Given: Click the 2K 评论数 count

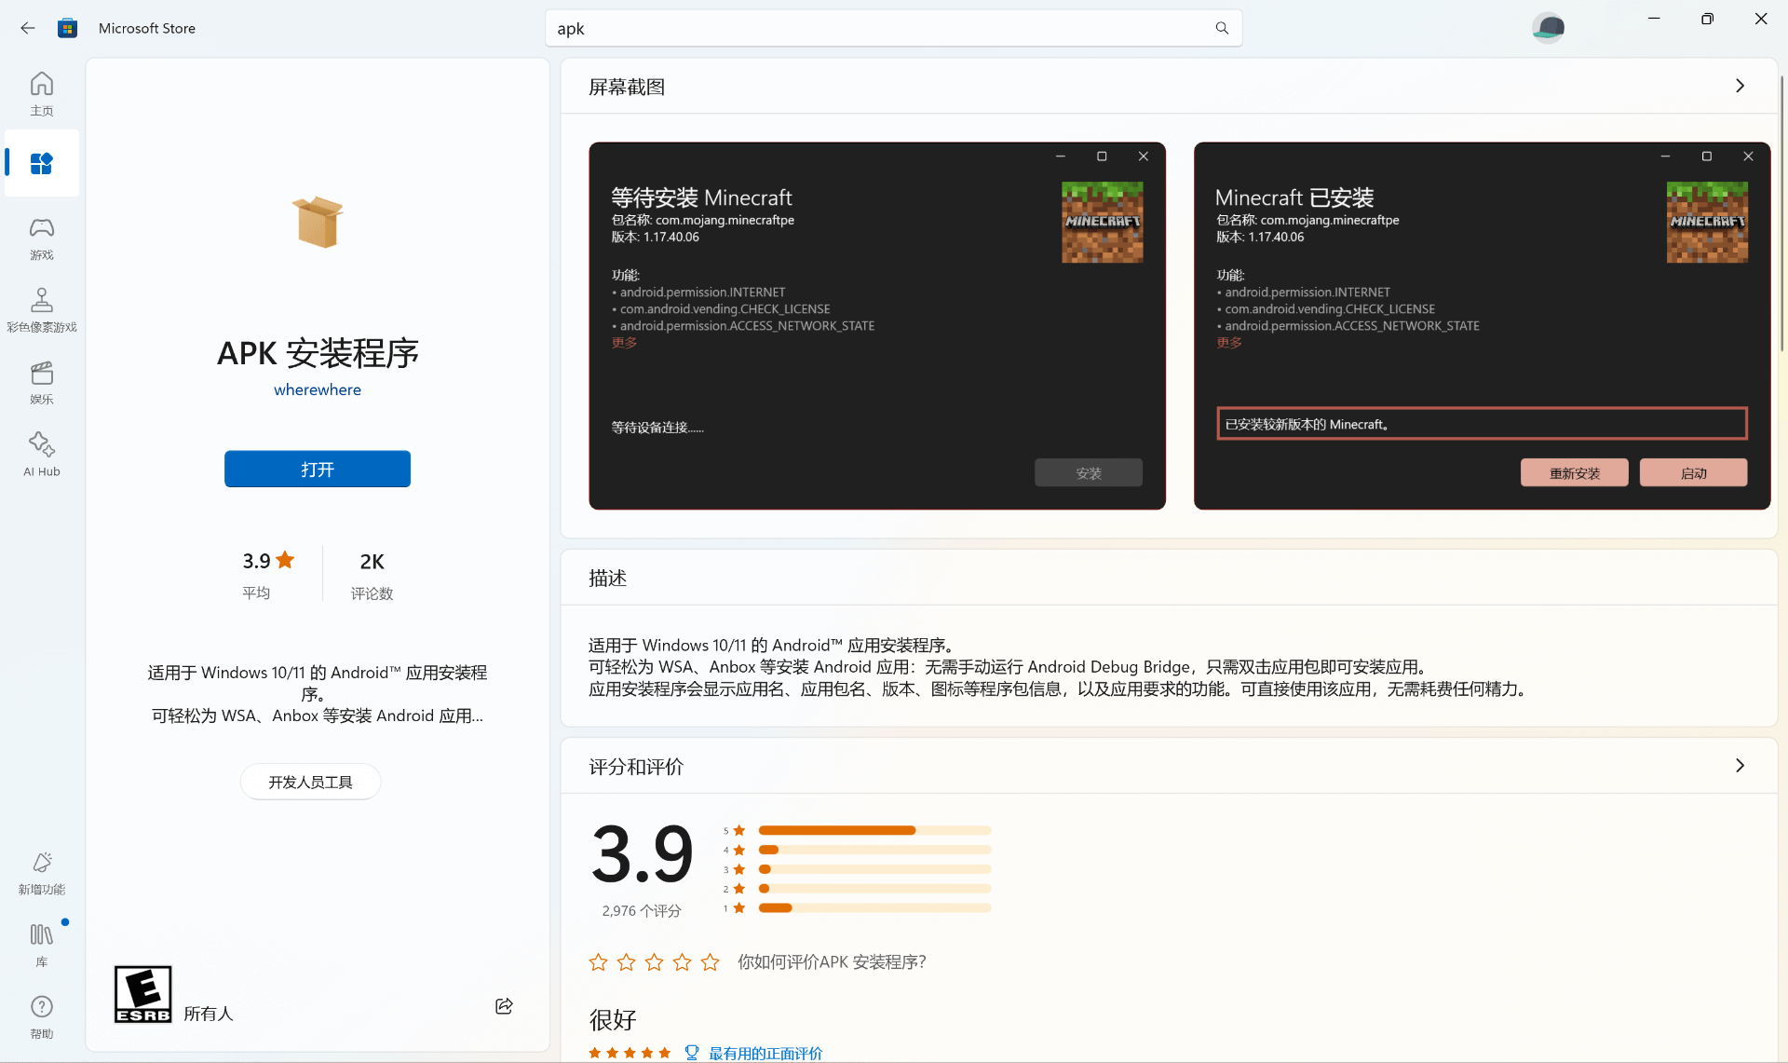Looking at the screenshot, I should click(x=372, y=574).
